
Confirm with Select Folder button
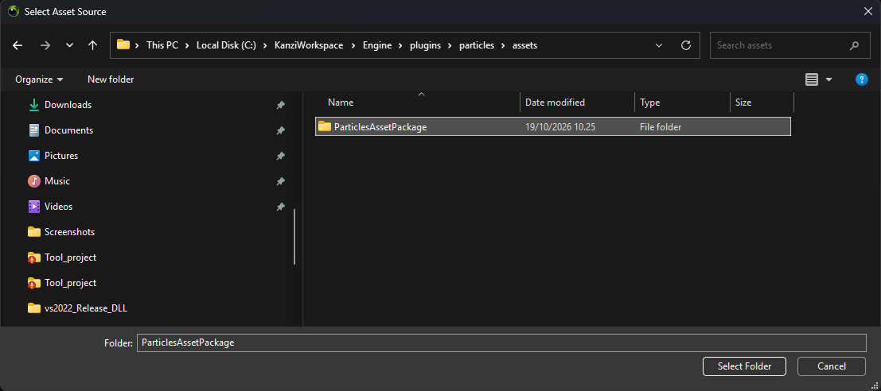pos(744,366)
